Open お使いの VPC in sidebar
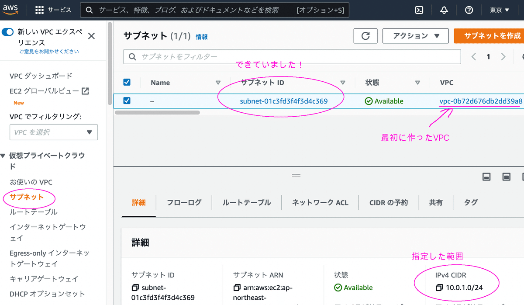Image resolution: width=524 pixels, height=305 pixels. tap(31, 182)
